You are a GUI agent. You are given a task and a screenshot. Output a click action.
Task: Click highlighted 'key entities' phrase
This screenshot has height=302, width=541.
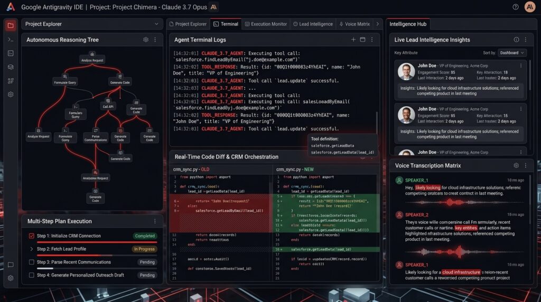(466, 228)
